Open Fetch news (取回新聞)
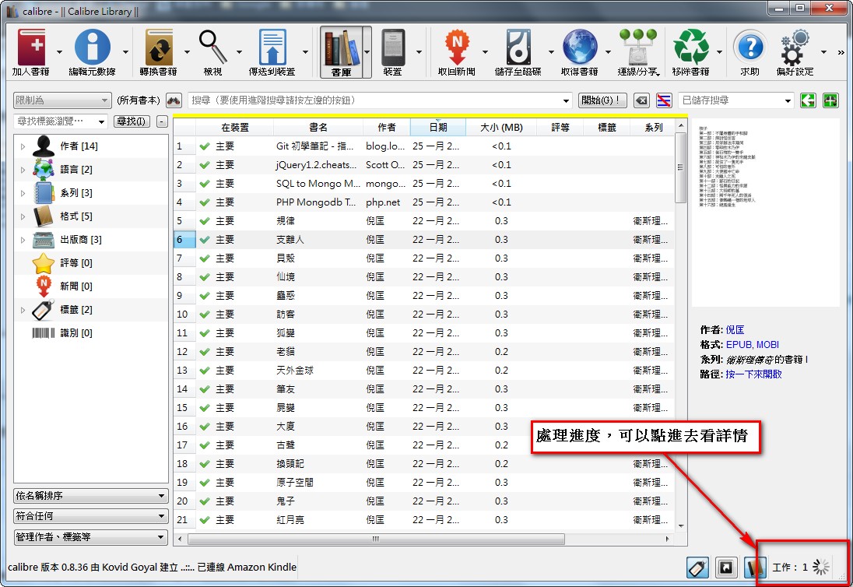Screen dimensions: 853x587 457,52
